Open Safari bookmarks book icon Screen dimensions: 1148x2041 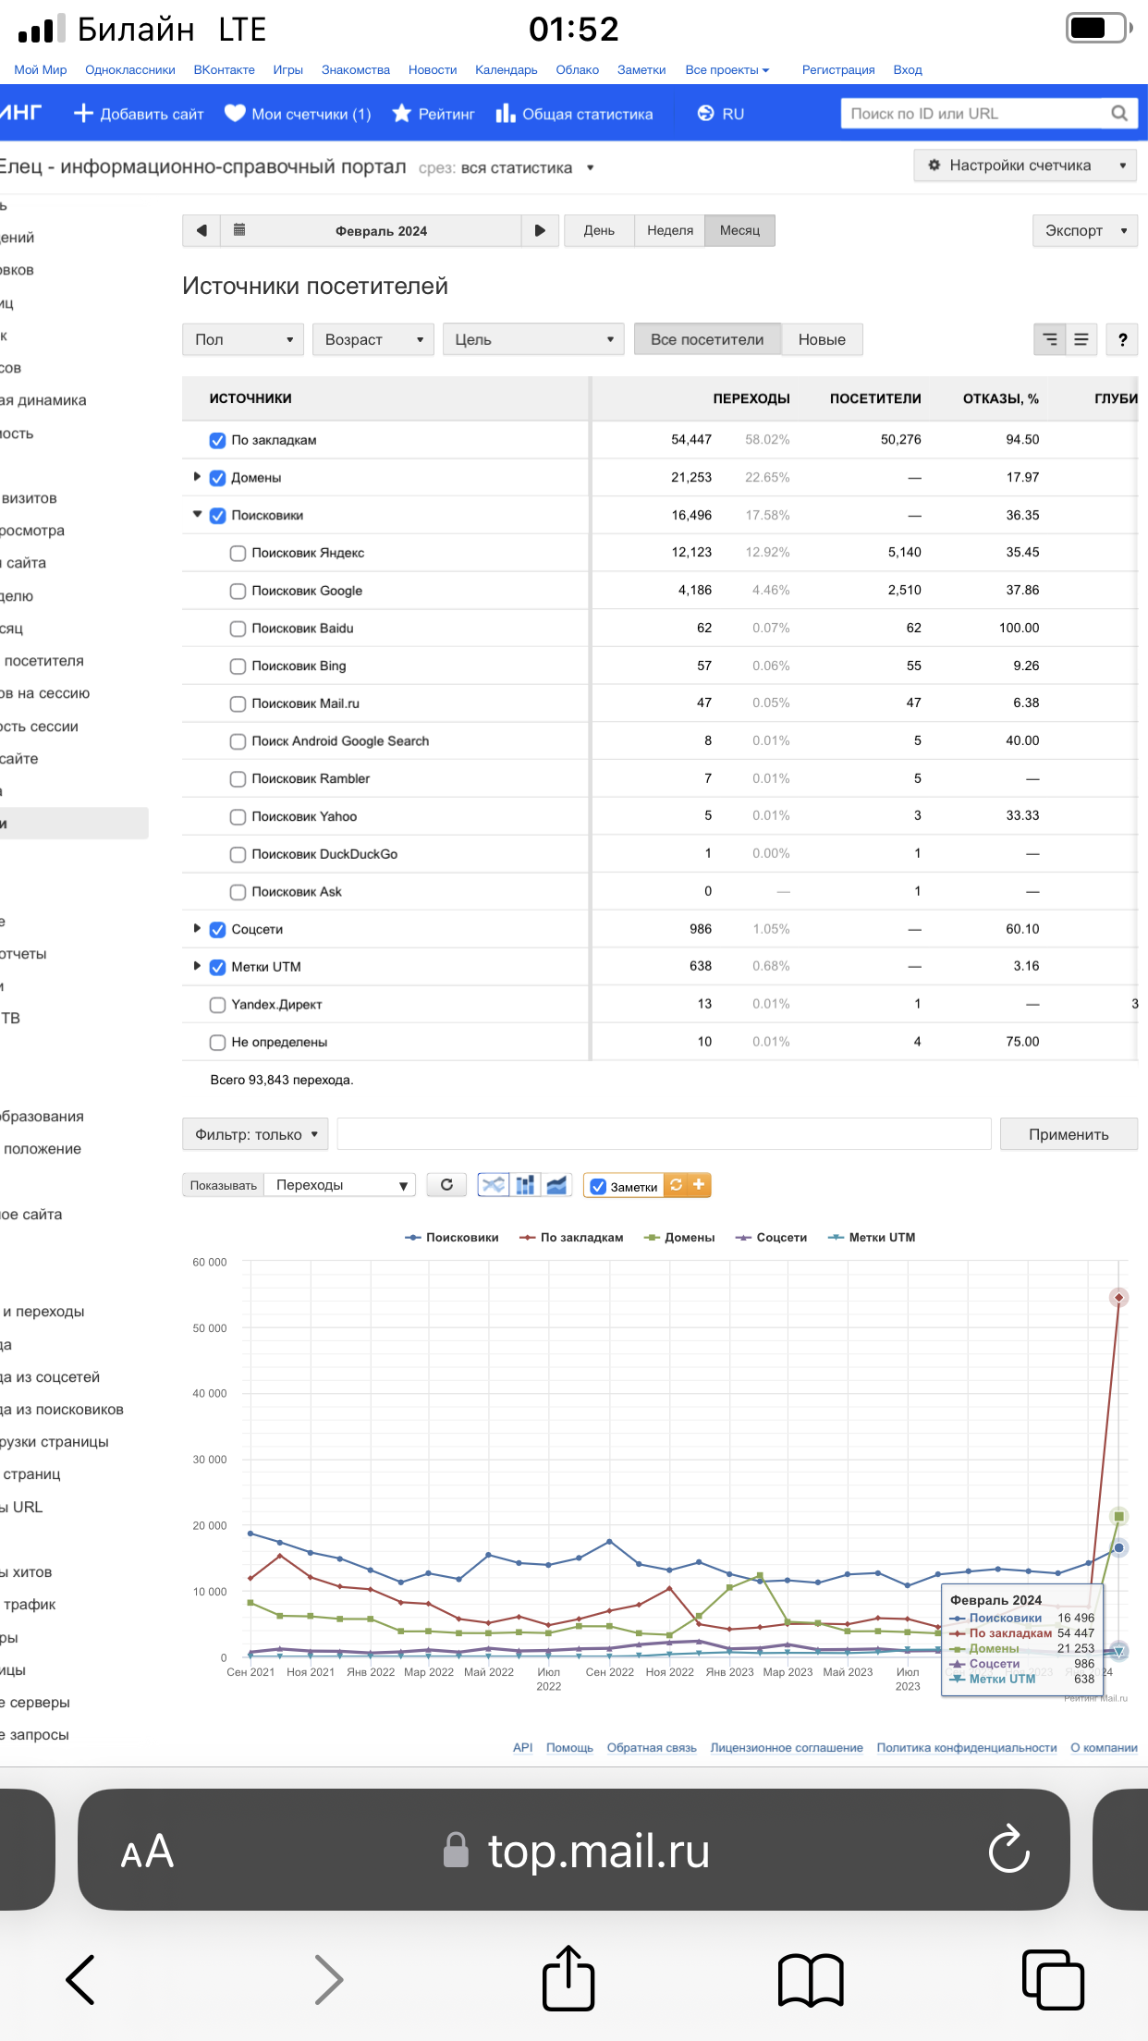point(811,1979)
